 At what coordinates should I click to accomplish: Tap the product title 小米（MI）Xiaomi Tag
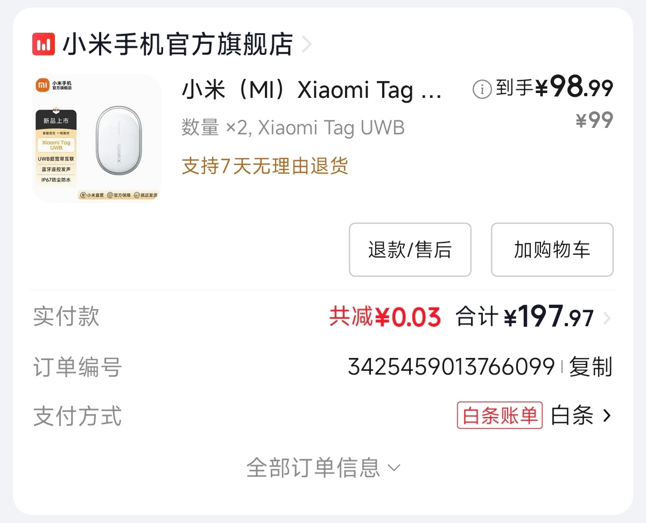(311, 90)
